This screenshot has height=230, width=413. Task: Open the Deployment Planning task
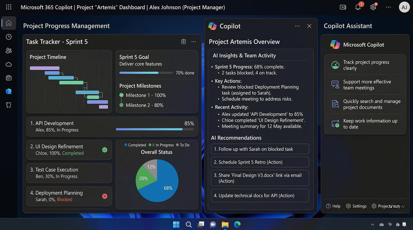(x=69, y=196)
